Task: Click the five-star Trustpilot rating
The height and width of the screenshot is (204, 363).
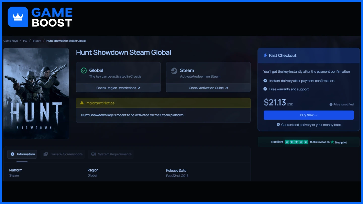Action: coord(296,142)
